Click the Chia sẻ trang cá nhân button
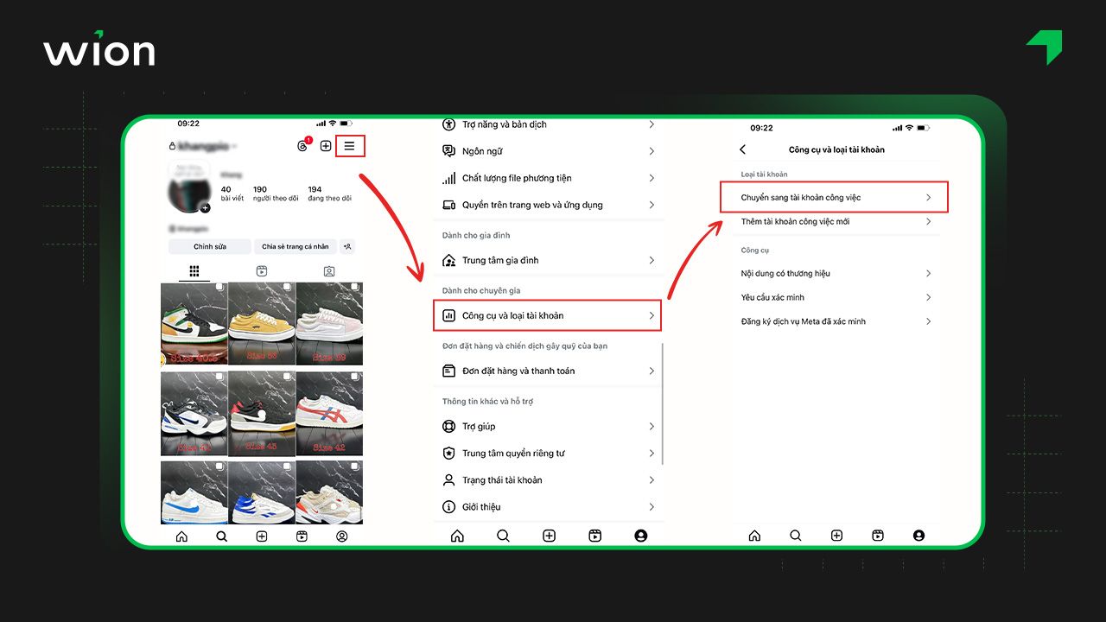The height and width of the screenshot is (622, 1106). pos(295,246)
